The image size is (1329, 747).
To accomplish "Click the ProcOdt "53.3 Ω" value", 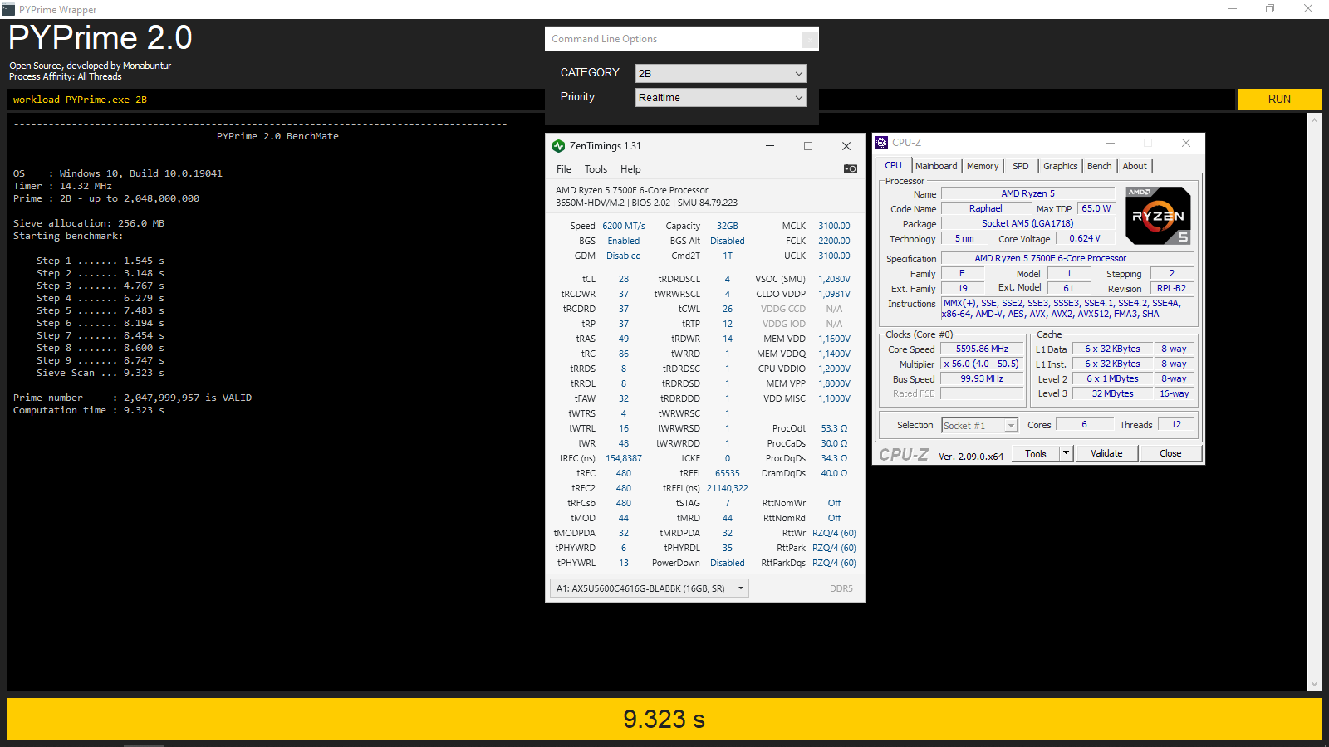I will pyautogui.click(x=834, y=428).
